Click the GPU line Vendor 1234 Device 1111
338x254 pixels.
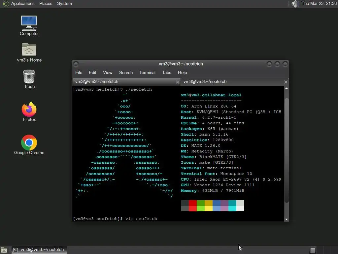(x=218, y=185)
